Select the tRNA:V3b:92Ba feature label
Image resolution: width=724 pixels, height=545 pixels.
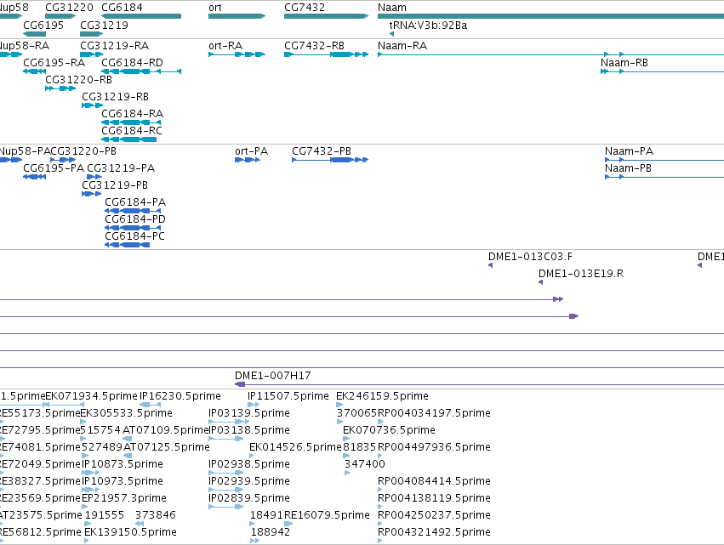(x=428, y=25)
